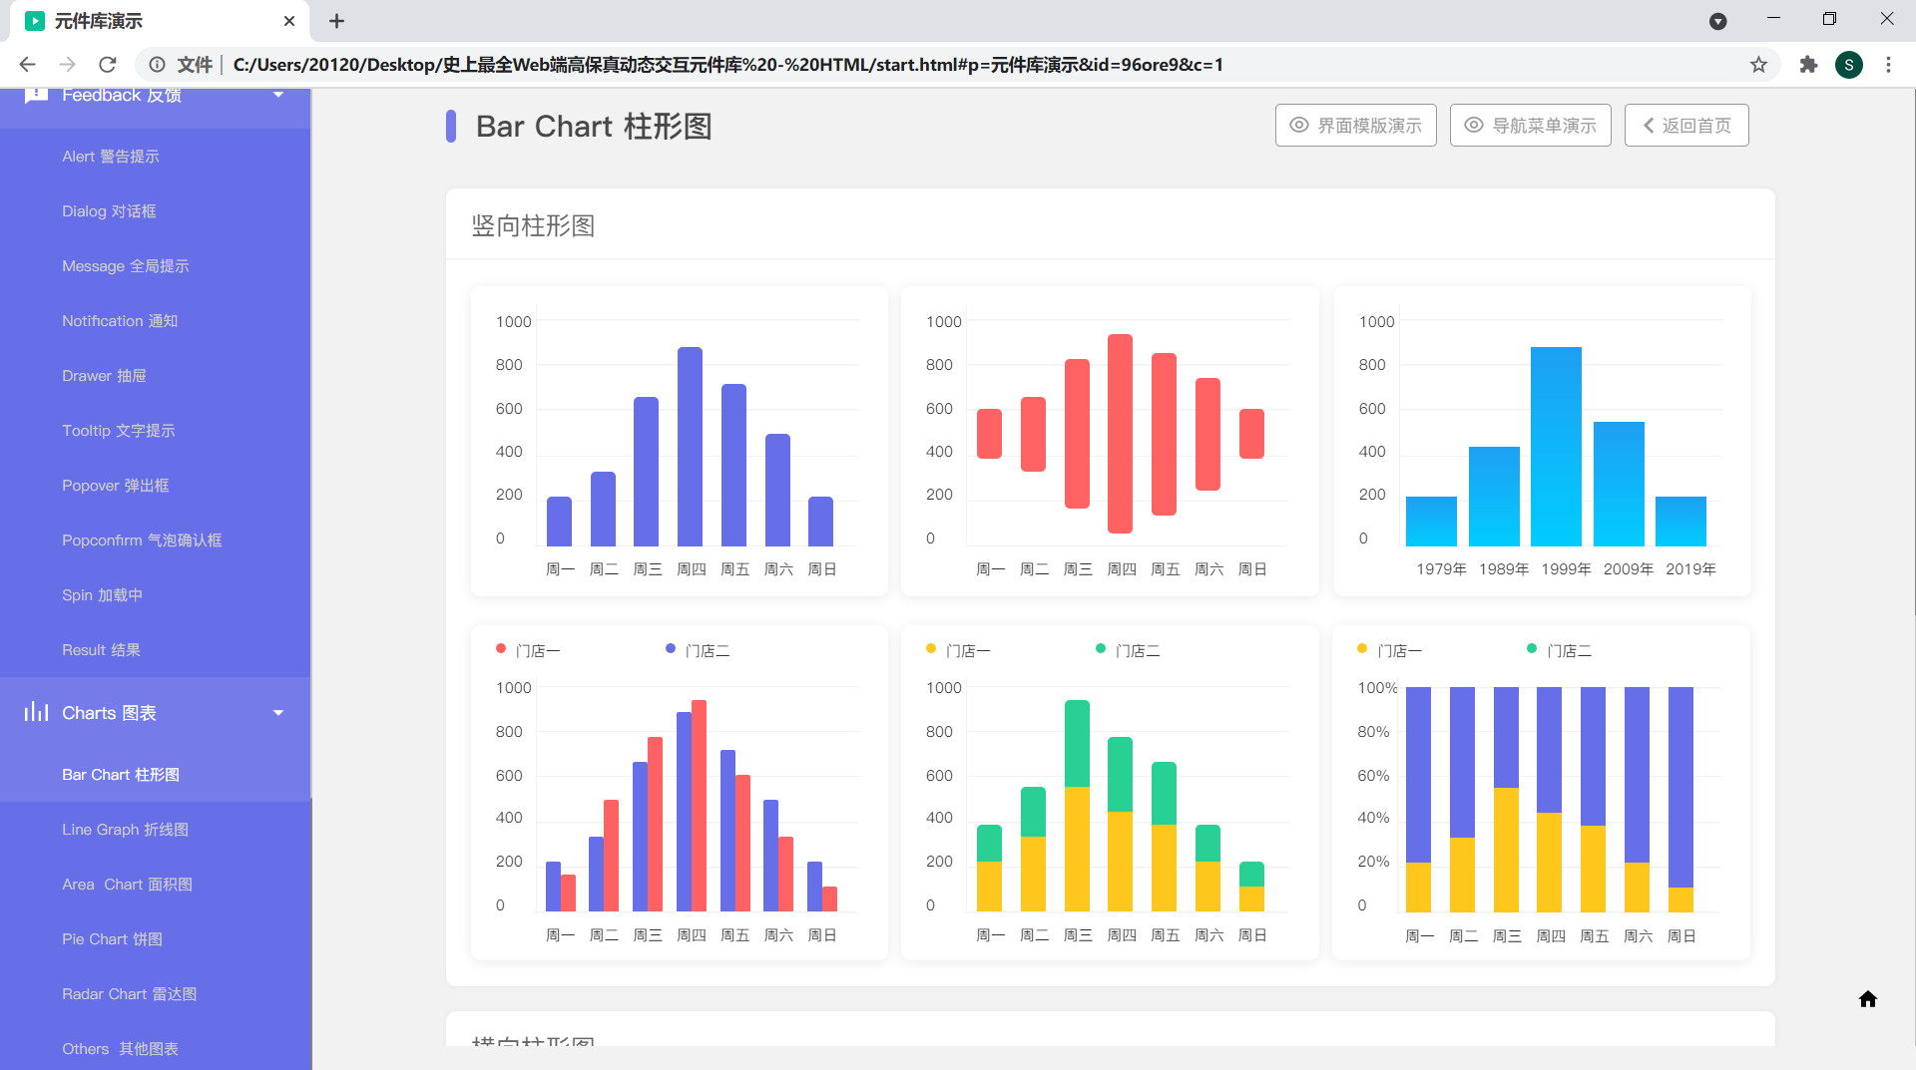Viewport: 1916px width, 1070px height.
Task: Open Alert 警告提示 menu item
Action: [111, 157]
